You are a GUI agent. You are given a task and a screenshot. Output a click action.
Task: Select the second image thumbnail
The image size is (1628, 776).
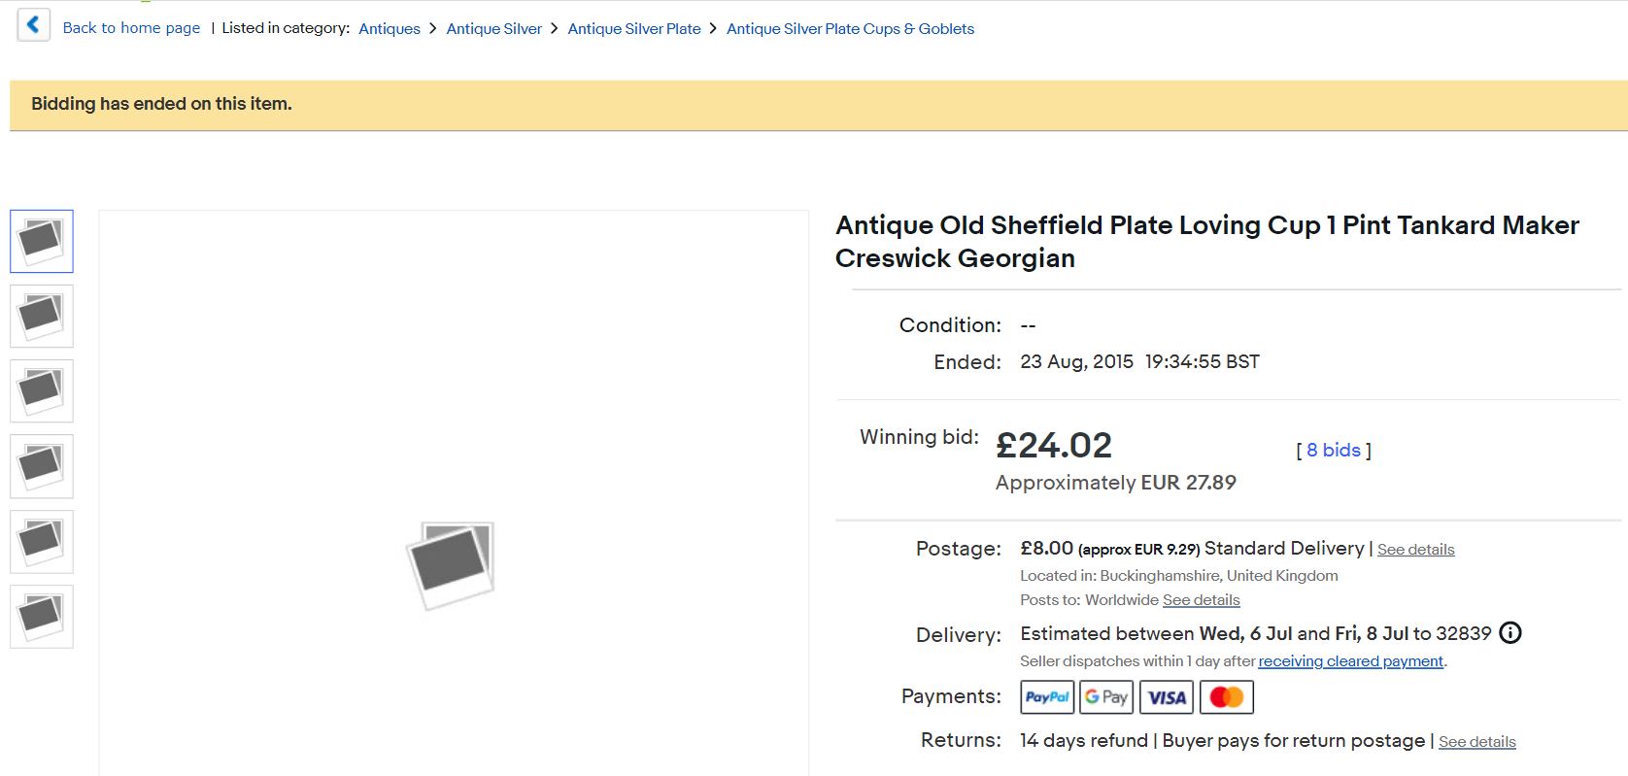coord(42,316)
